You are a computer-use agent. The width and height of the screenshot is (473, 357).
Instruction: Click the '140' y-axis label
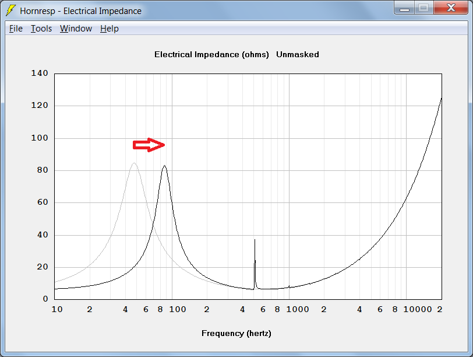(40, 73)
